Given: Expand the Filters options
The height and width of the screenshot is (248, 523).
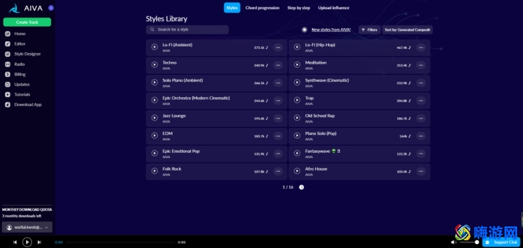Looking at the screenshot, I should (x=369, y=29).
